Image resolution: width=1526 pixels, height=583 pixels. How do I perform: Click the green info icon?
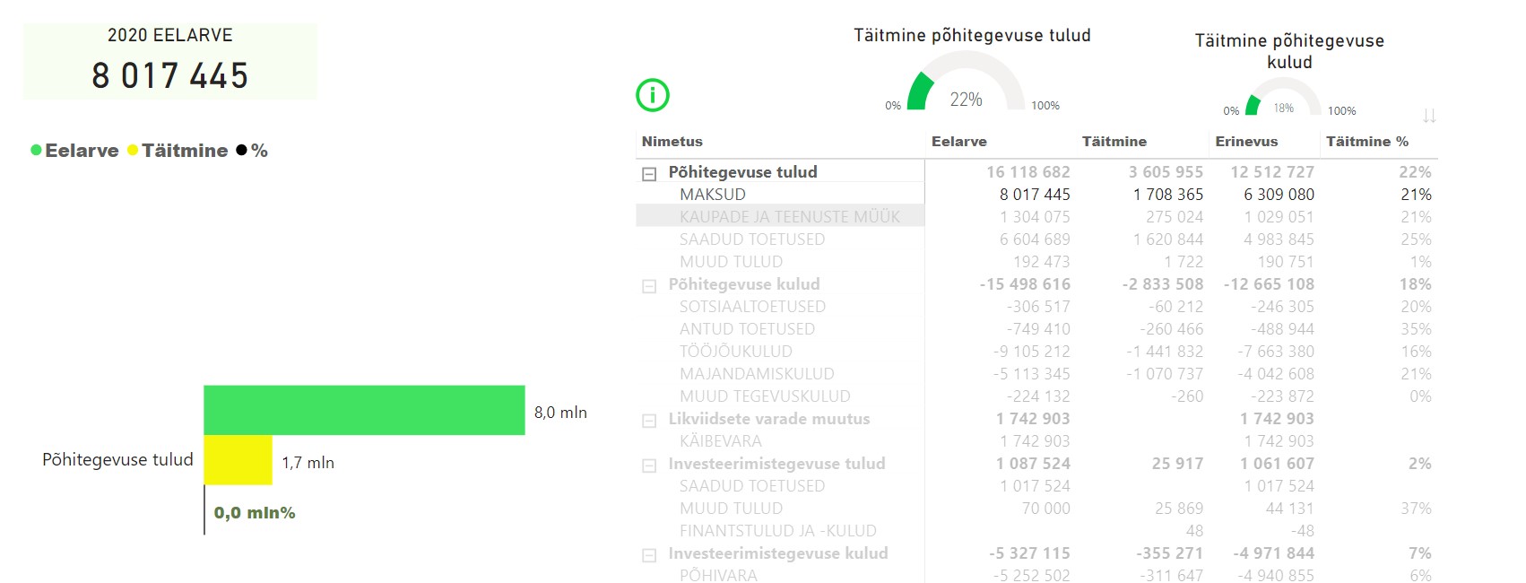(x=652, y=95)
